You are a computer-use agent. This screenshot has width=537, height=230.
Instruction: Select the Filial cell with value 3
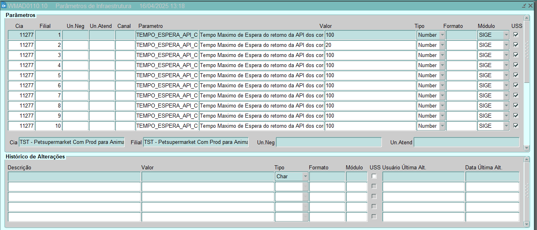(x=48, y=55)
